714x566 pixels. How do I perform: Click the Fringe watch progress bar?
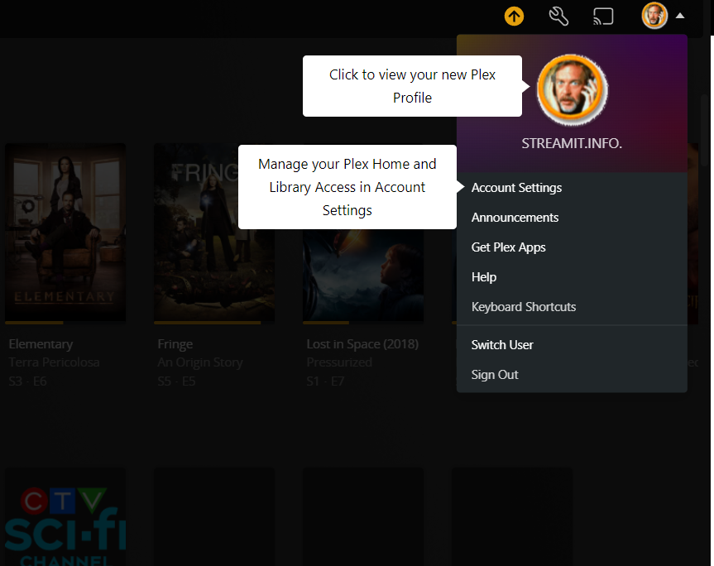tap(214, 323)
